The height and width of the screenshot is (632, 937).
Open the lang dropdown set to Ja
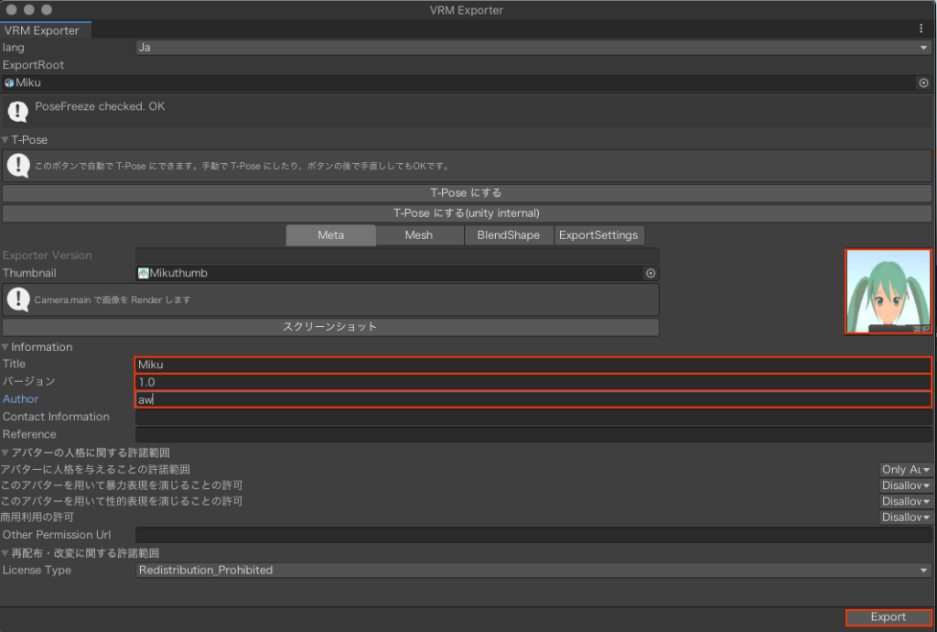click(533, 48)
